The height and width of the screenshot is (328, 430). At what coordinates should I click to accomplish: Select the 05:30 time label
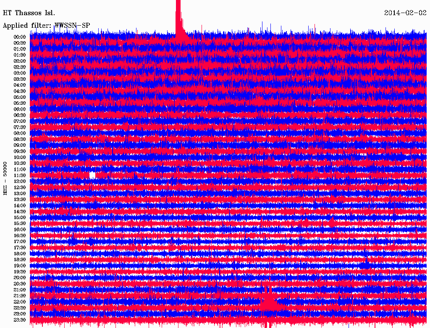click(19, 103)
